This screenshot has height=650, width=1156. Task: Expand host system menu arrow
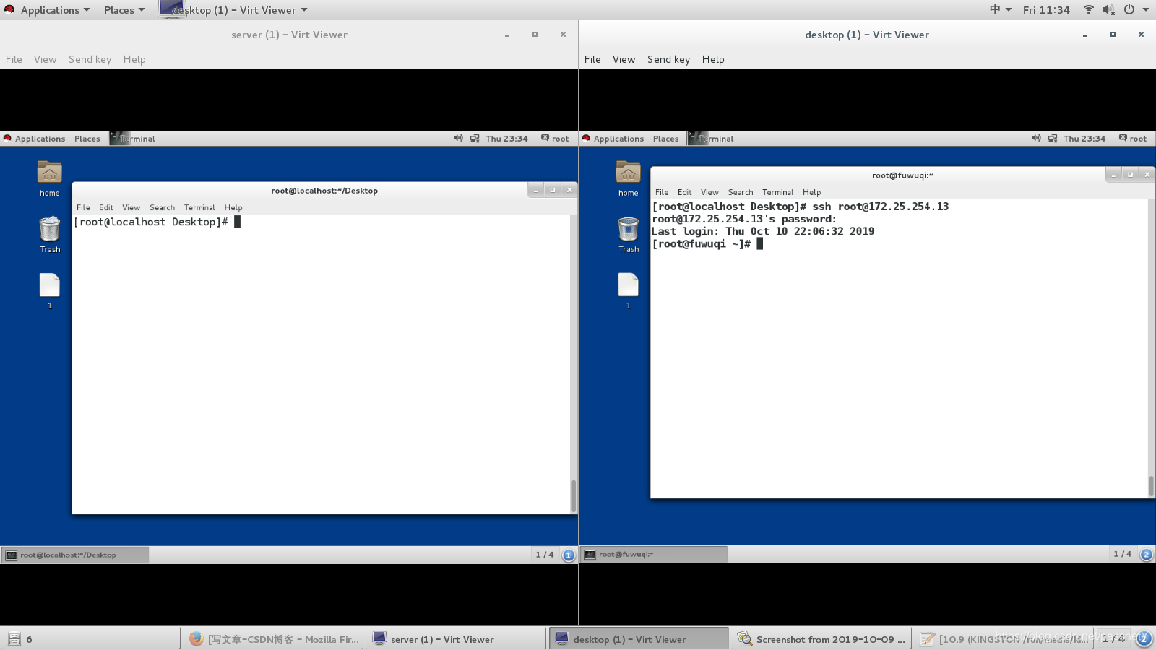[1146, 9]
